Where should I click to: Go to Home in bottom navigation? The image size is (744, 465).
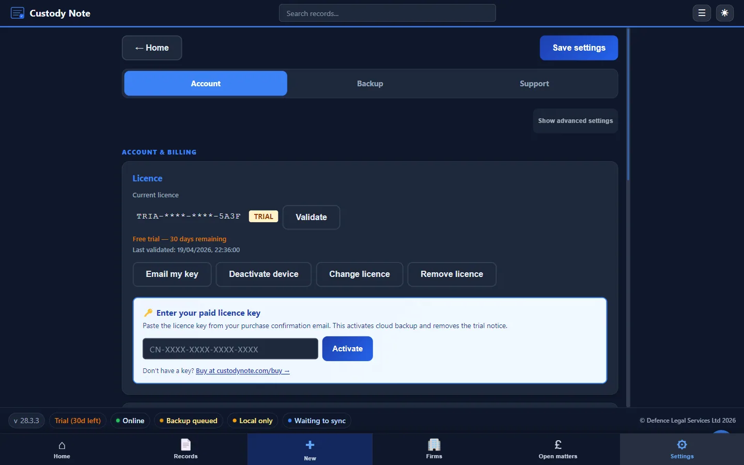62,450
